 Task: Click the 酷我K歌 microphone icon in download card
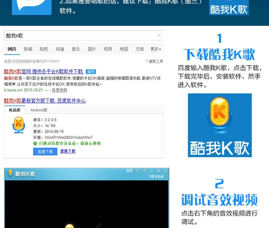coord(19,125)
